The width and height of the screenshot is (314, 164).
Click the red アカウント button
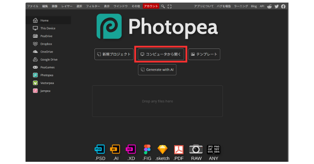click(151, 6)
